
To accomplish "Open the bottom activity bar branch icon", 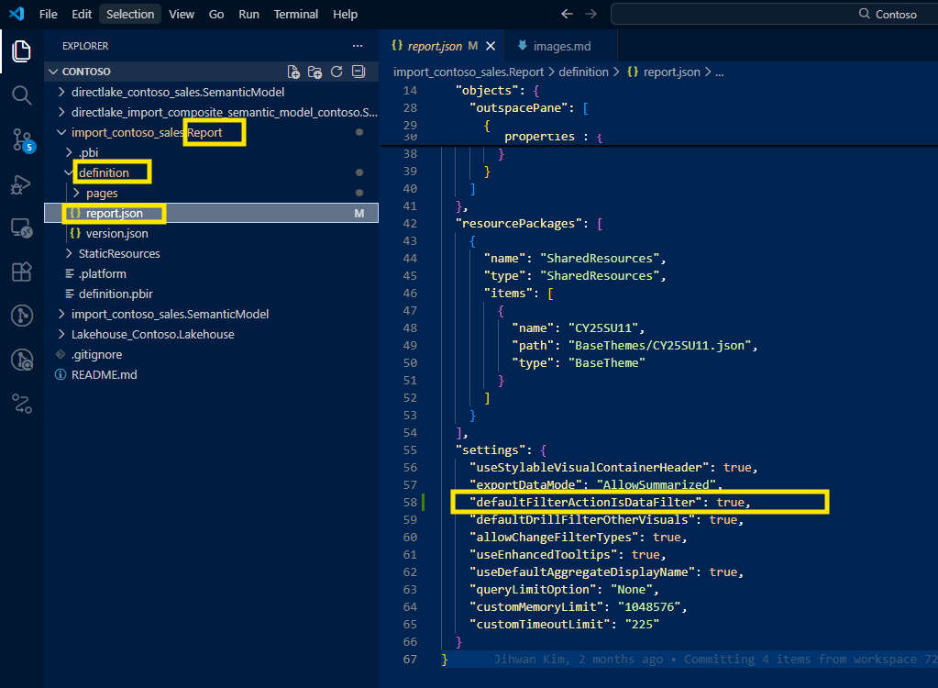I will pyautogui.click(x=21, y=404).
